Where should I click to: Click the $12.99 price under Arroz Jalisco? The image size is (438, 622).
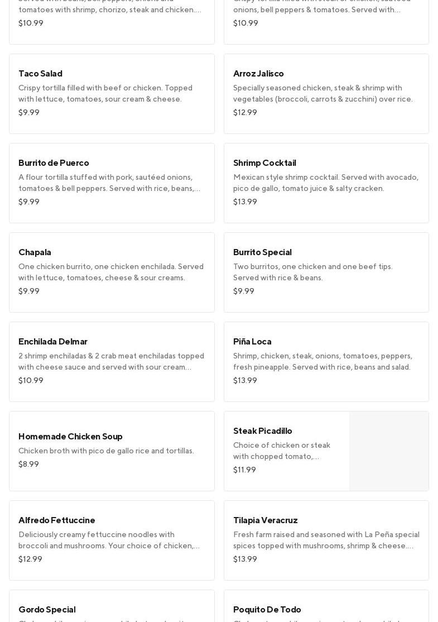click(245, 112)
